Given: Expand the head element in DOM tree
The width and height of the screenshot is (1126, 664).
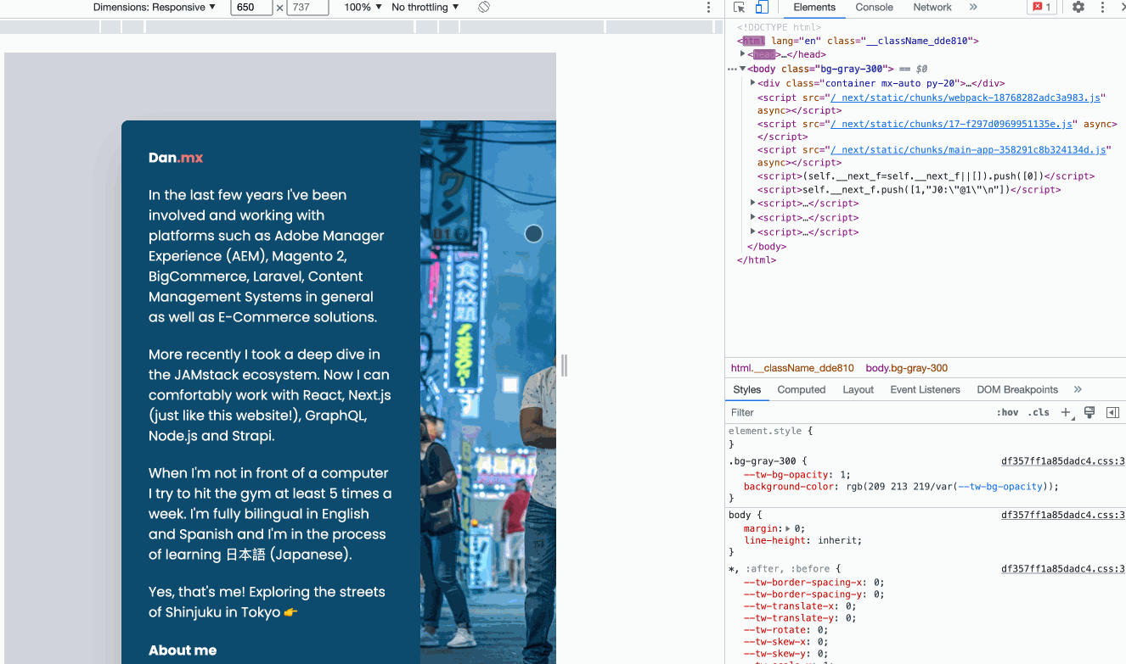Looking at the screenshot, I should [x=742, y=53].
